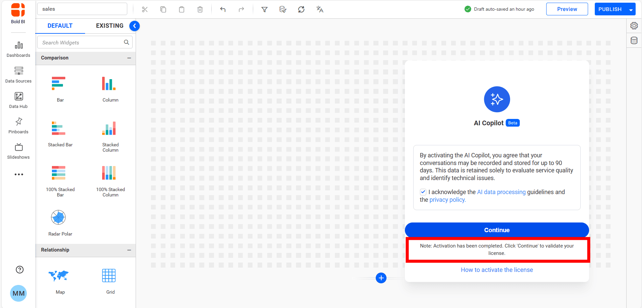Collapse the widget panel with chevron button
Screen dimensions: 642x308
point(134,26)
